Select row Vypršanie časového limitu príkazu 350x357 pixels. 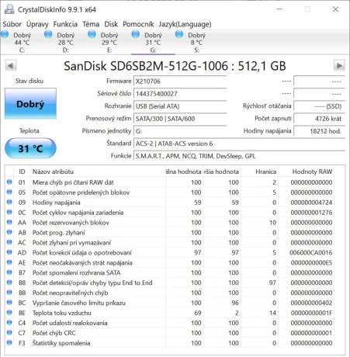[170, 303]
